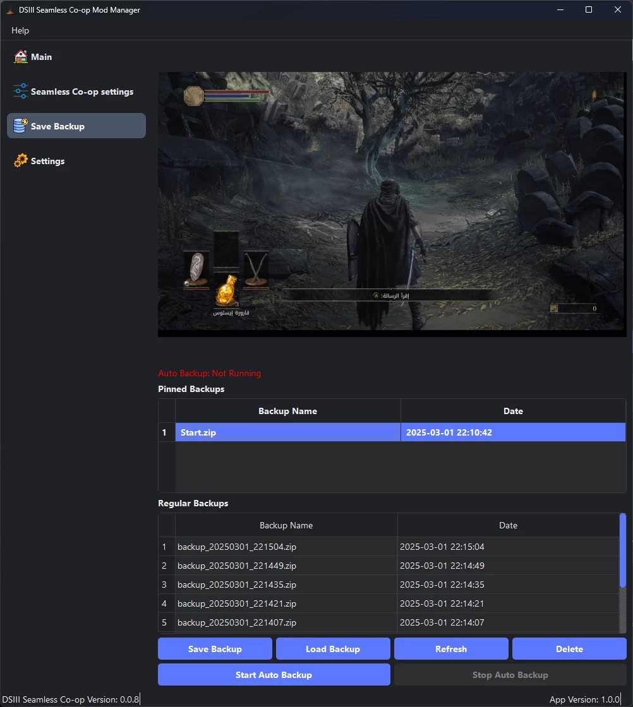Open Seamless Co-op settings page label
The width and height of the screenshot is (633, 707).
tap(82, 92)
